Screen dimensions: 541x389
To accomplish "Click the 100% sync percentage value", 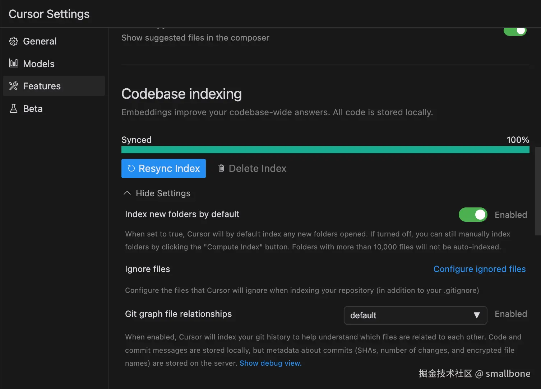I will [x=518, y=140].
